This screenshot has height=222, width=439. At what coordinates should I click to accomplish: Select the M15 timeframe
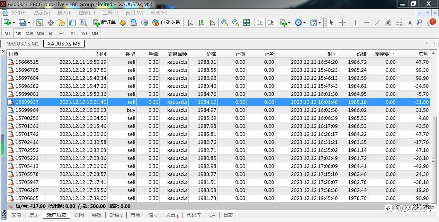click(x=29, y=33)
